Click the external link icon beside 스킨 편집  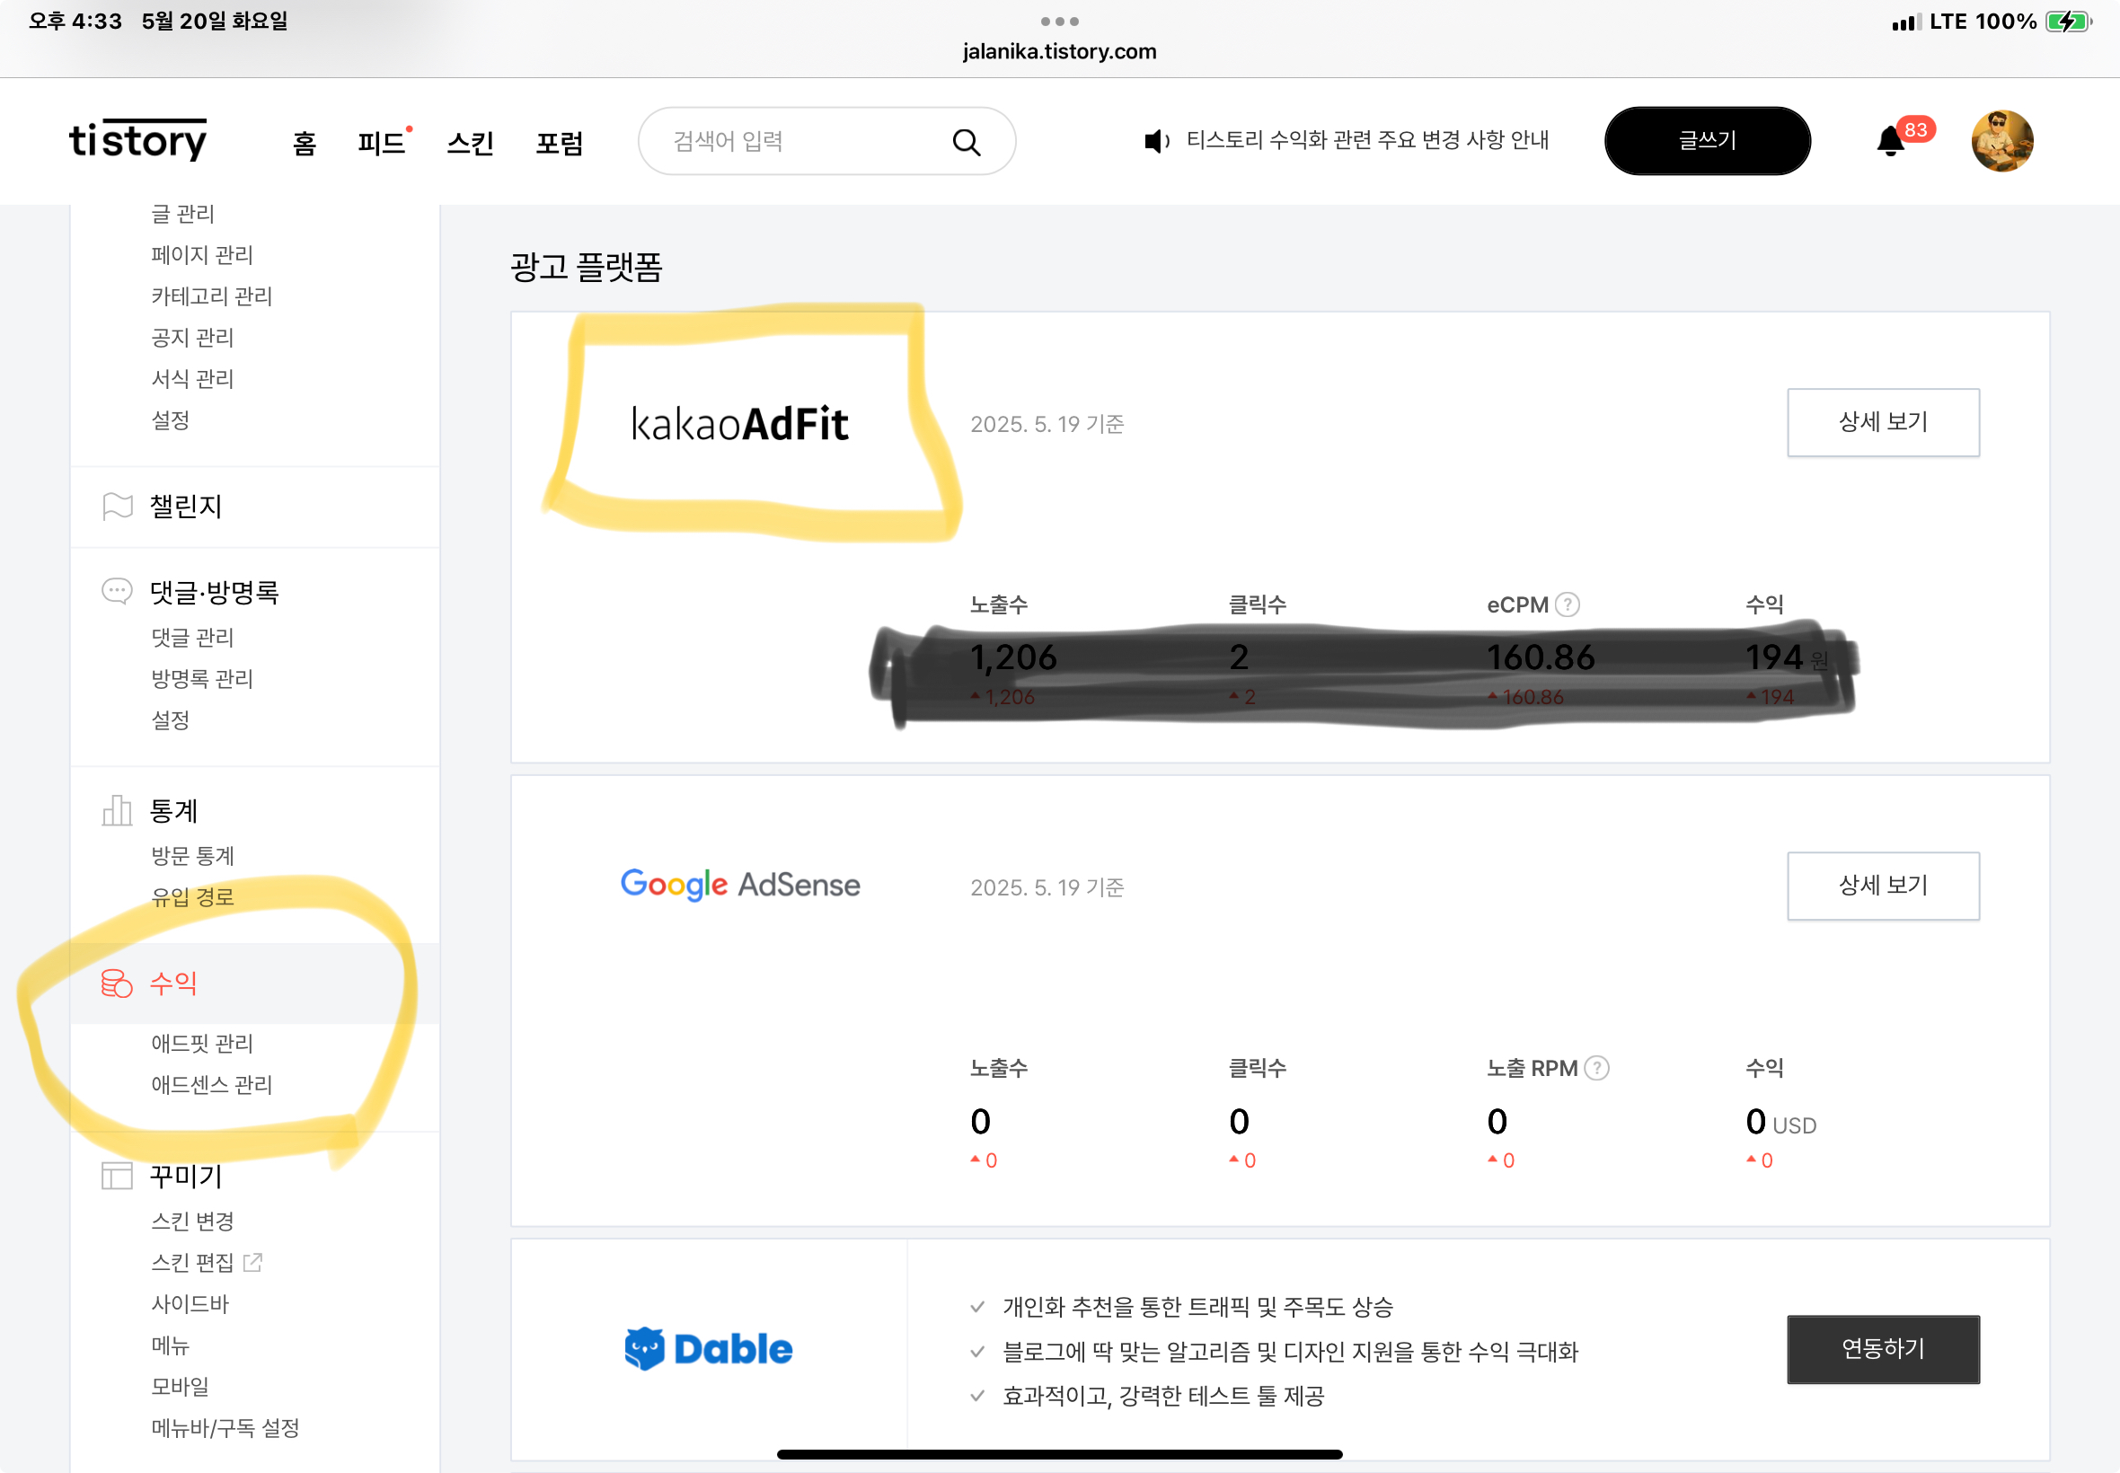tap(253, 1262)
